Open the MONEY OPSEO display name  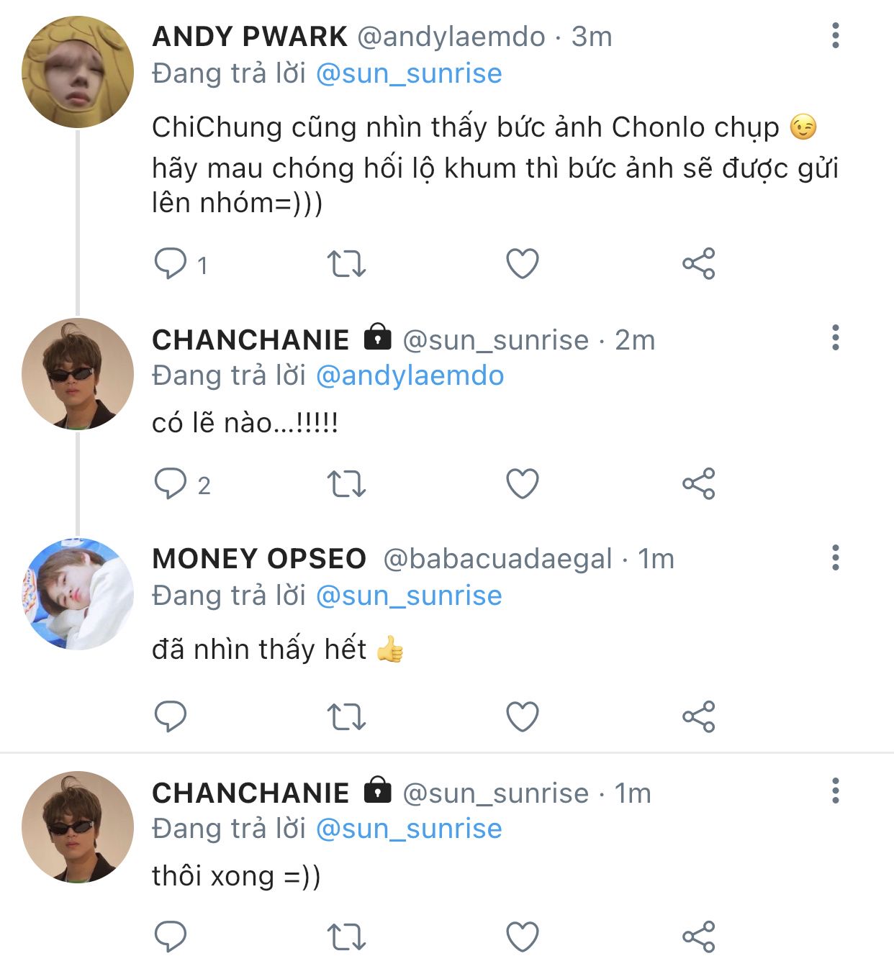[x=259, y=559]
